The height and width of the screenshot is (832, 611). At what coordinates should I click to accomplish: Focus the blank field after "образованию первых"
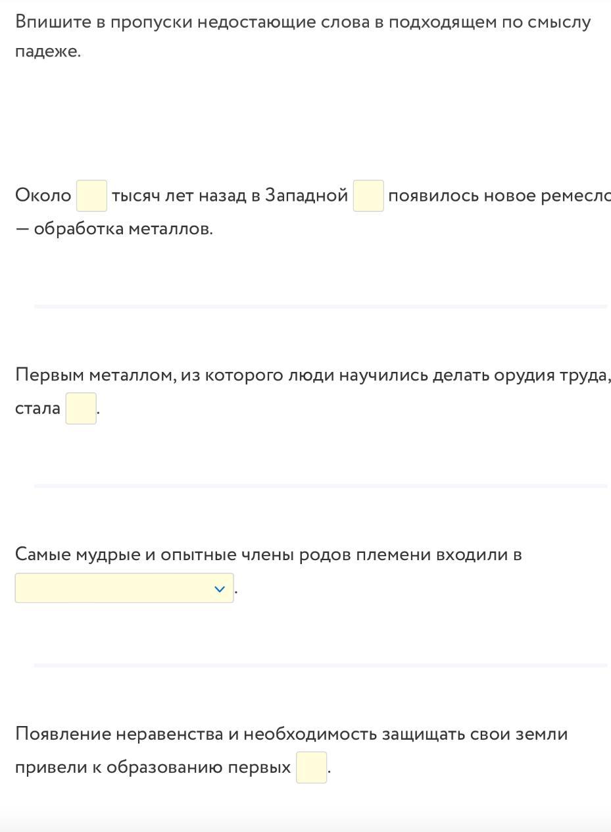click(x=311, y=767)
